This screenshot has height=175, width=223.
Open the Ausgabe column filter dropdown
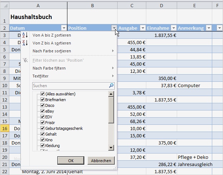(x=143, y=28)
